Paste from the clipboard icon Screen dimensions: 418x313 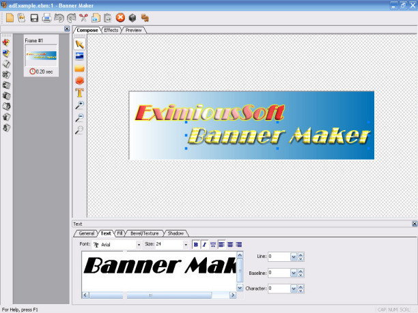tap(108, 18)
